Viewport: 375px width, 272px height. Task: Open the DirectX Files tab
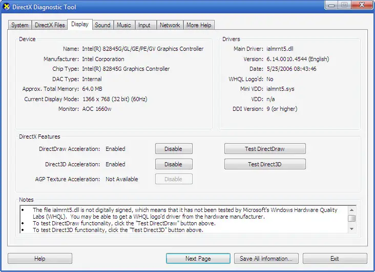[x=50, y=25]
